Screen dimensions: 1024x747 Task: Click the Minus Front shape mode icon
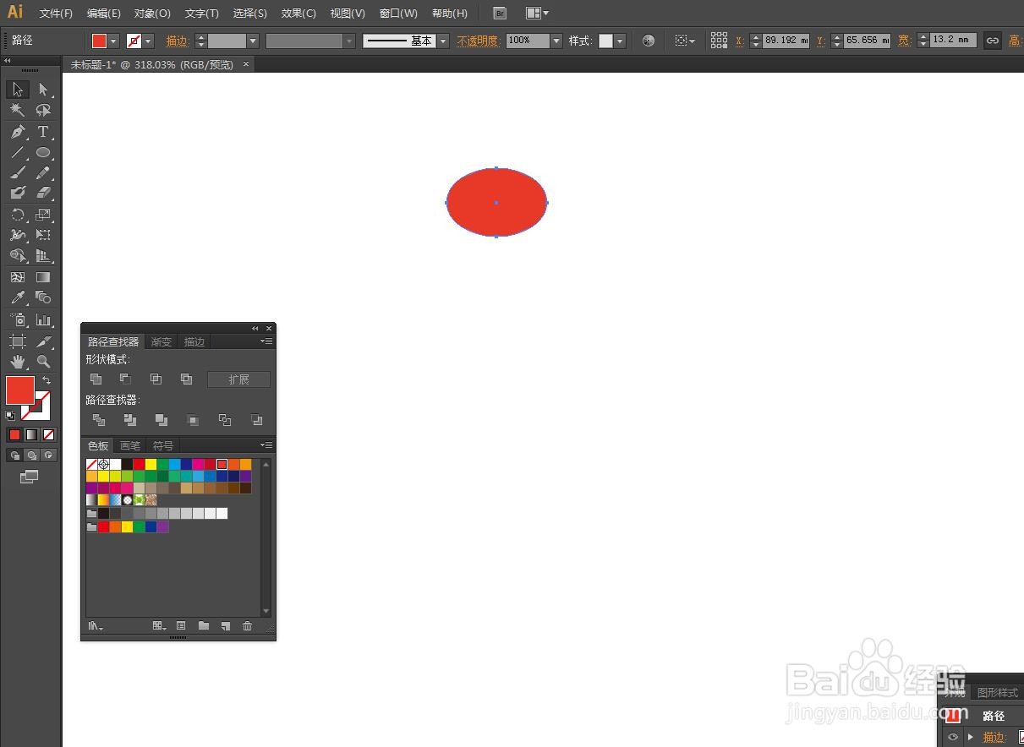(x=125, y=379)
